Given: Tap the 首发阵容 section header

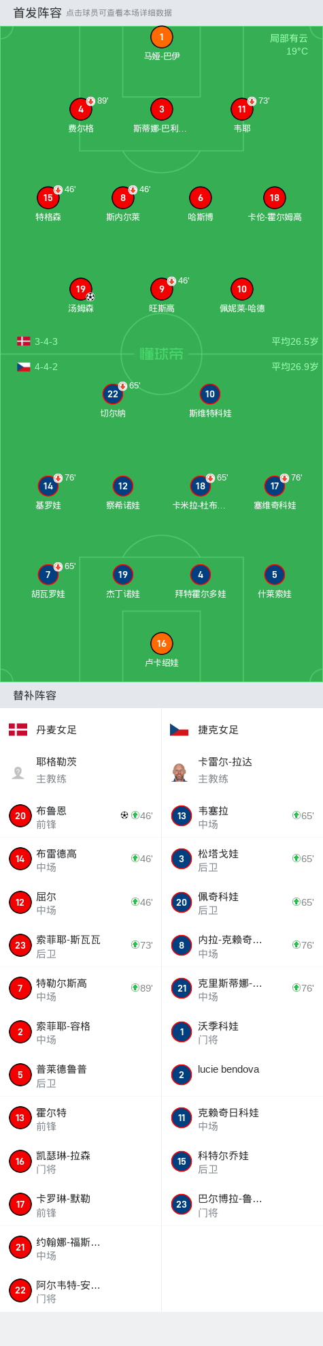Looking at the screenshot, I should click(37, 13).
